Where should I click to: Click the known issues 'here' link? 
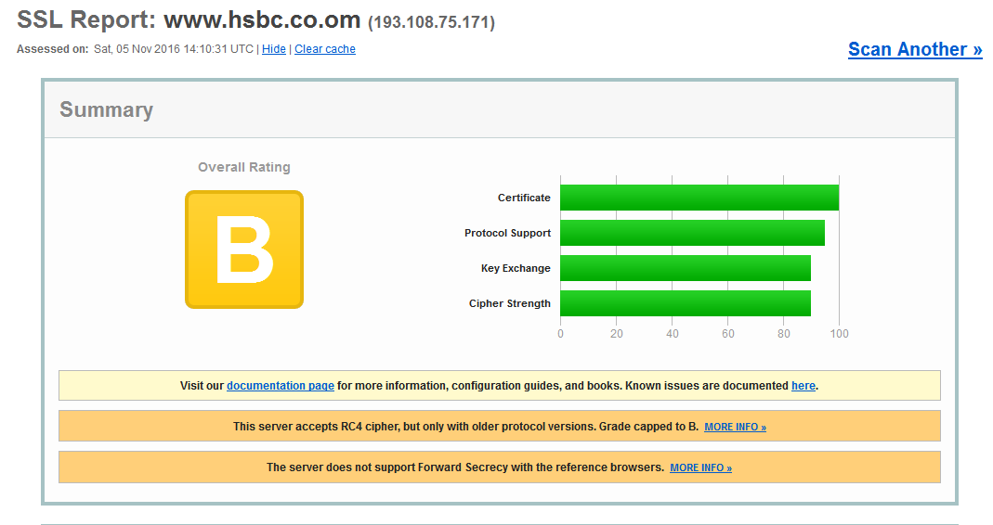pyautogui.click(x=803, y=385)
